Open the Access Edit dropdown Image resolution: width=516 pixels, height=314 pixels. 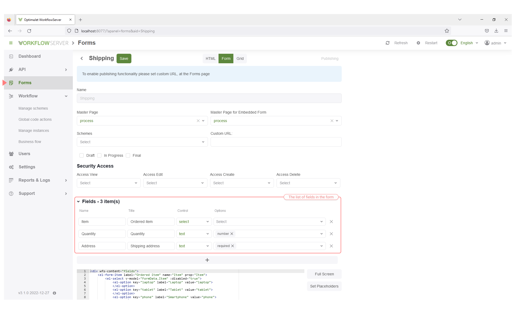pyautogui.click(x=175, y=183)
